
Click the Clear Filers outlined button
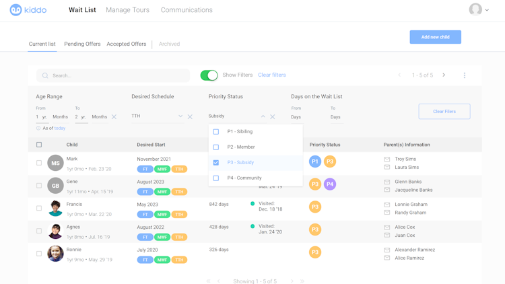click(x=444, y=112)
